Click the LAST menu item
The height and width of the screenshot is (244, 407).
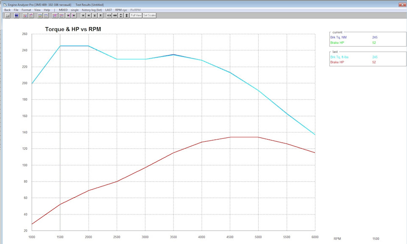tap(109, 10)
